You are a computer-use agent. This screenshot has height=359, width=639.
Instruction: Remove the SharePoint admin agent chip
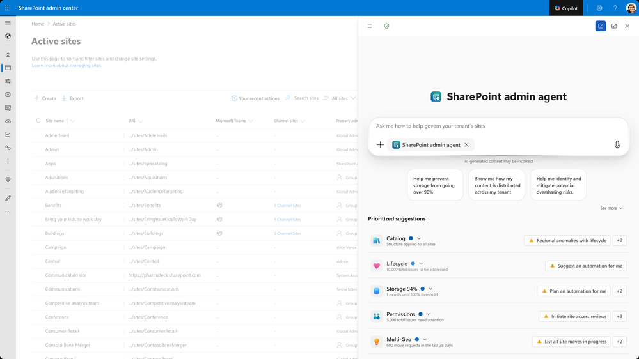[x=466, y=145]
